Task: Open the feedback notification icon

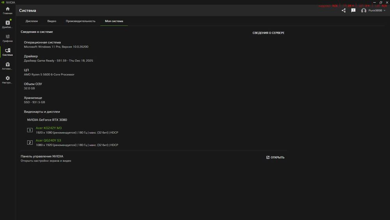Action: click(353, 11)
